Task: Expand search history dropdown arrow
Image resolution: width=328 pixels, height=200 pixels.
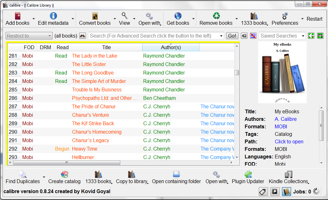Action: tap(221, 36)
